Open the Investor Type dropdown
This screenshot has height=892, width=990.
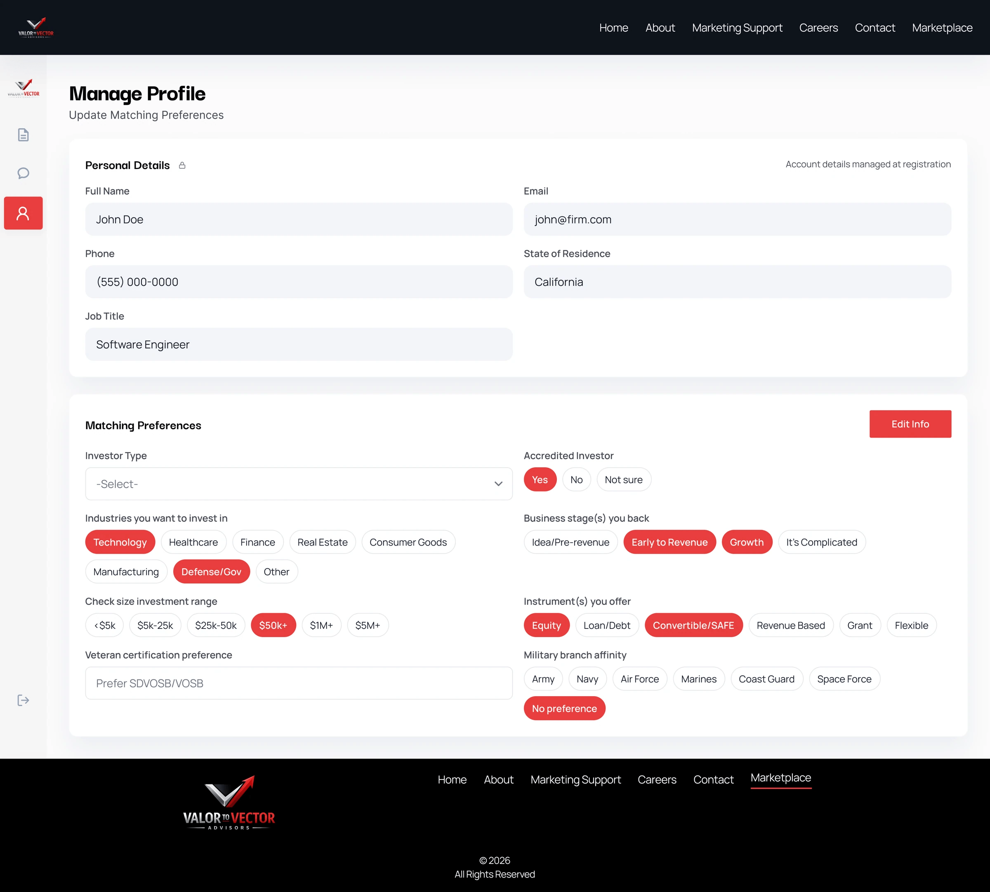(x=299, y=484)
